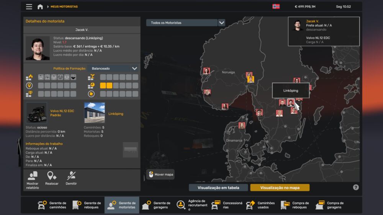This screenshot has height=215, width=383.
Task: Open the Política de Formação dropdown arrow
Action: click(134, 68)
